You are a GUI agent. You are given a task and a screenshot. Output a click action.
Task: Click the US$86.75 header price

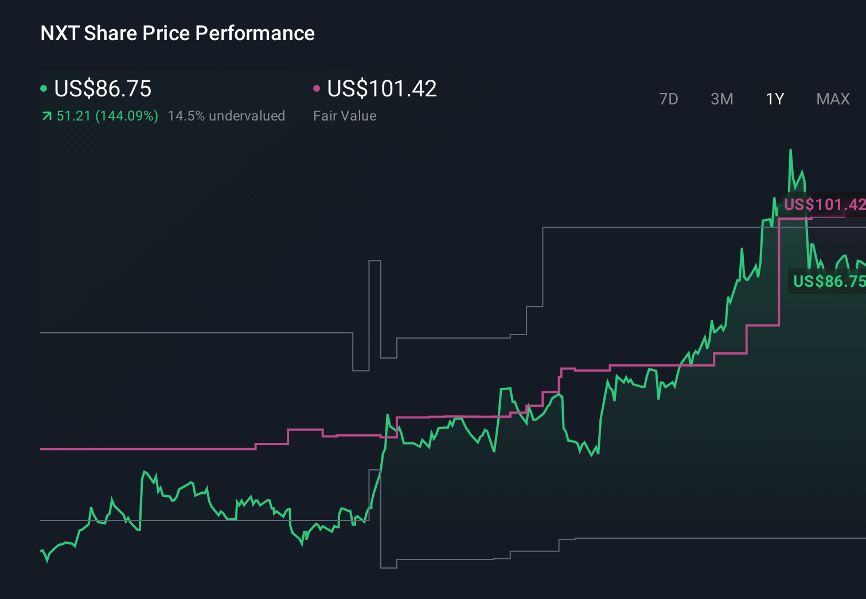click(103, 89)
